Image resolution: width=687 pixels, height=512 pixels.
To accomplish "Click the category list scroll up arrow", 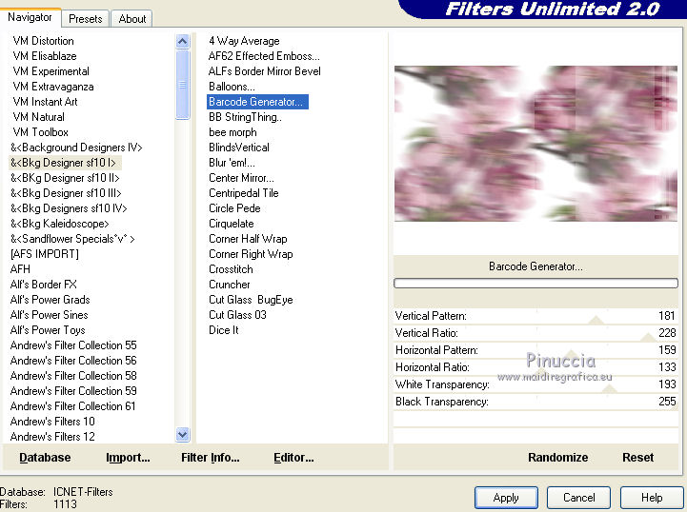I will (x=182, y=42).
